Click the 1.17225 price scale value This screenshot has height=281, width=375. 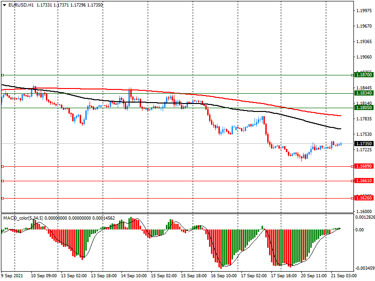point(364,150)
